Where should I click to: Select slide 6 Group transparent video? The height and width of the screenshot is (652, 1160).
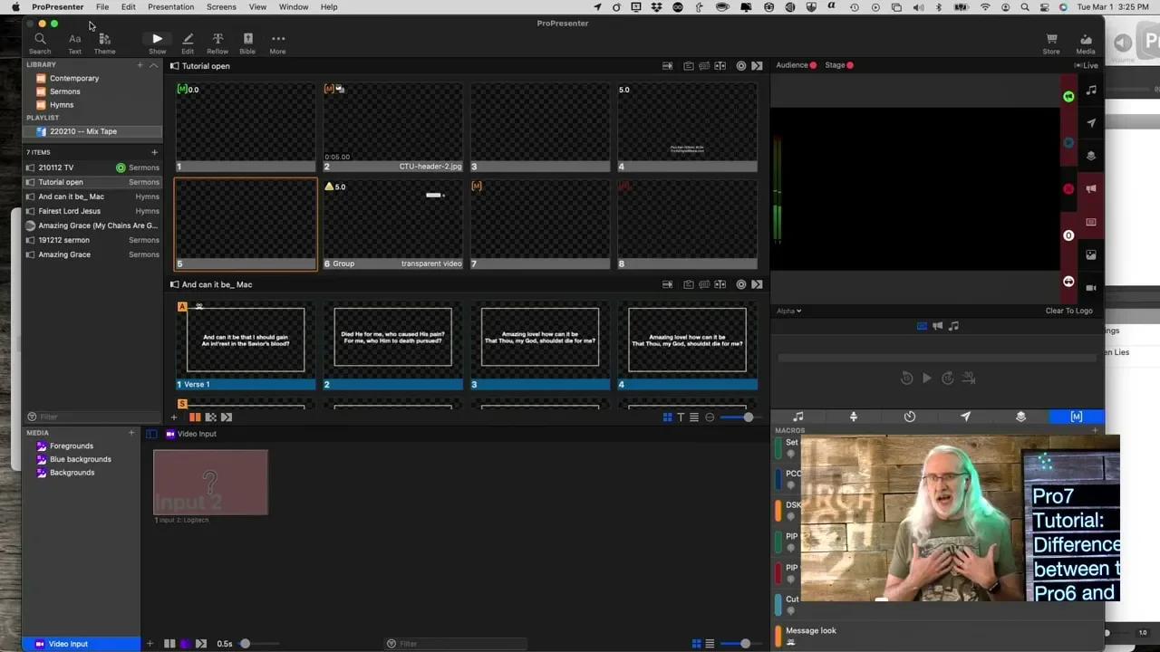(x=392, y=225)
